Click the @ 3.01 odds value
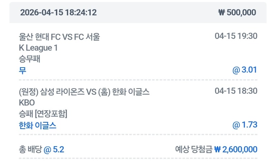The width and height of the screenshot is (276, 161). pos(245,70)
